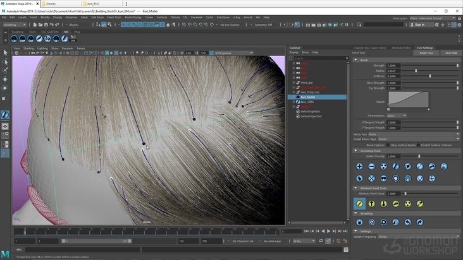Image resolution: width=463 pixels, height=260 pixels.
Task: Click the trash can workflow icon
Action: pos(359,222)
